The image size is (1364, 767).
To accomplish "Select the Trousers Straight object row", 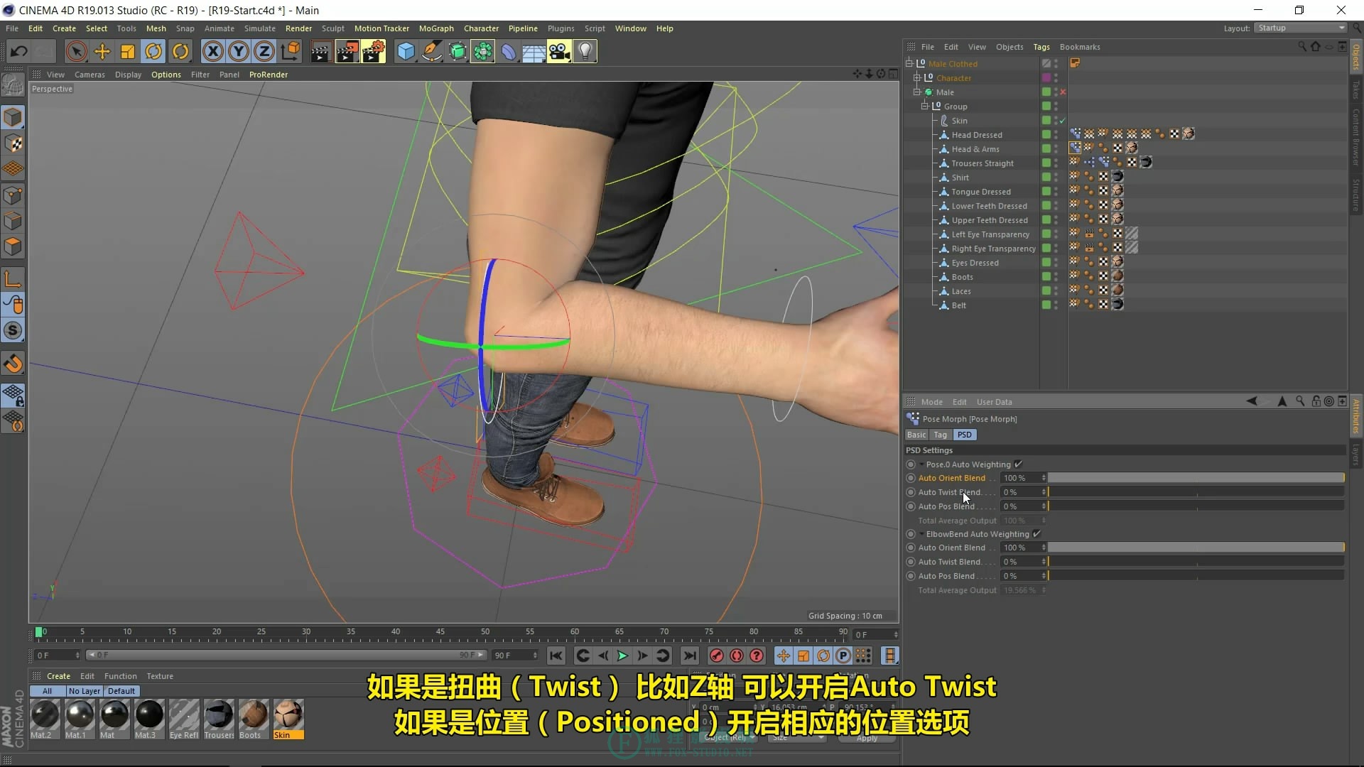I will coord(983,163).
